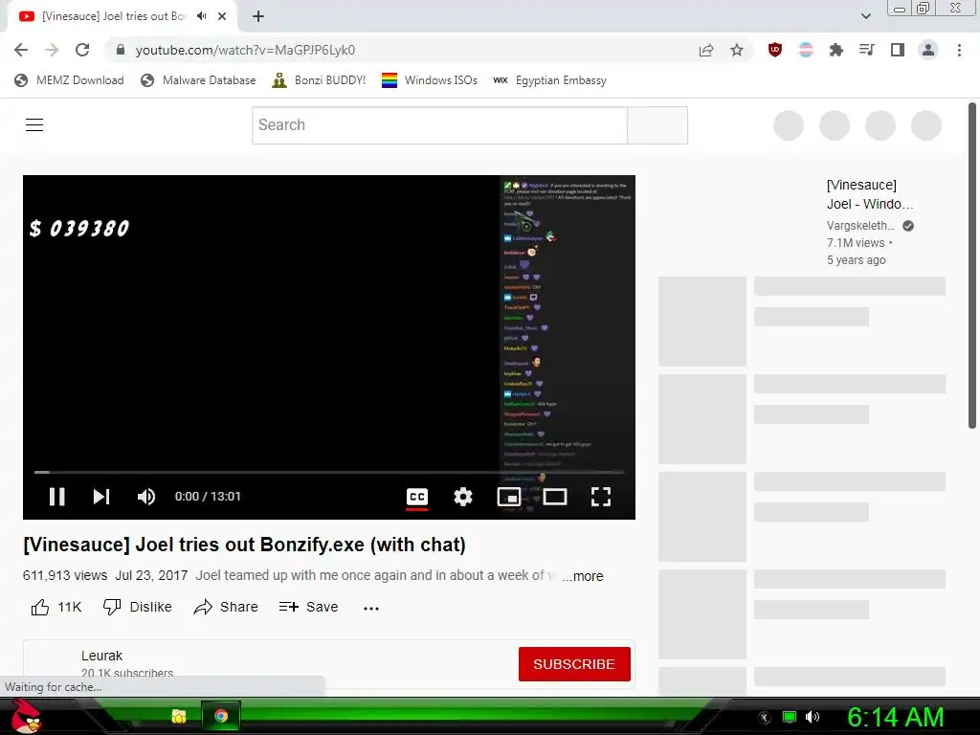Pause the video
The height and width of the screenshot is (735, 980).
tap(56, 497)
